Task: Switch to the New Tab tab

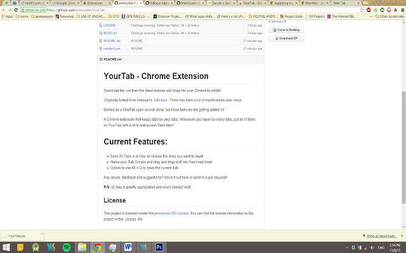Action: coord(346,3)
